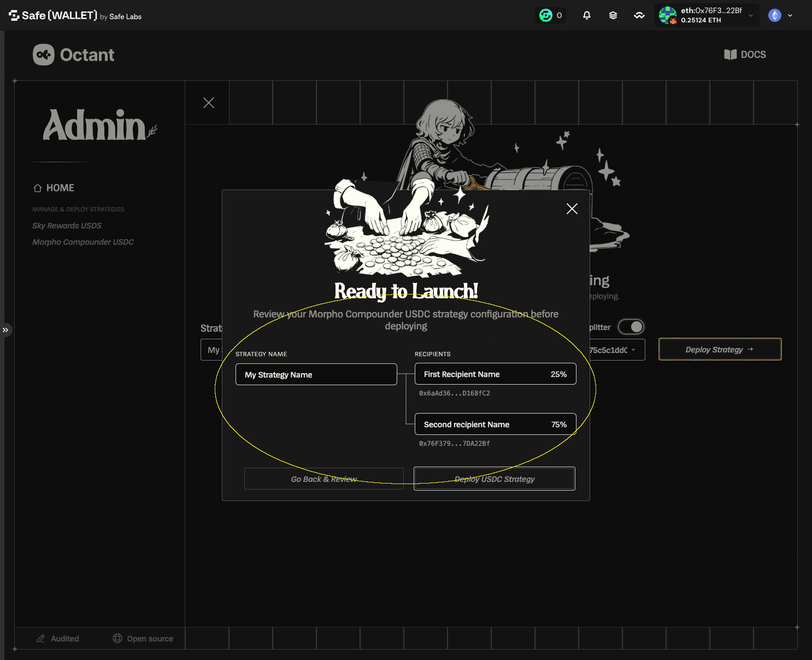This screenshot has width=812, height=660.
Task: Open the DOCS link
Action: pos(745,55)
